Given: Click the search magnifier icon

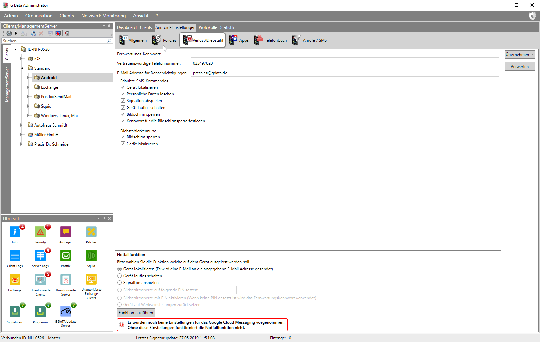Looking at the screenshot, I should (x=109, y=41).
